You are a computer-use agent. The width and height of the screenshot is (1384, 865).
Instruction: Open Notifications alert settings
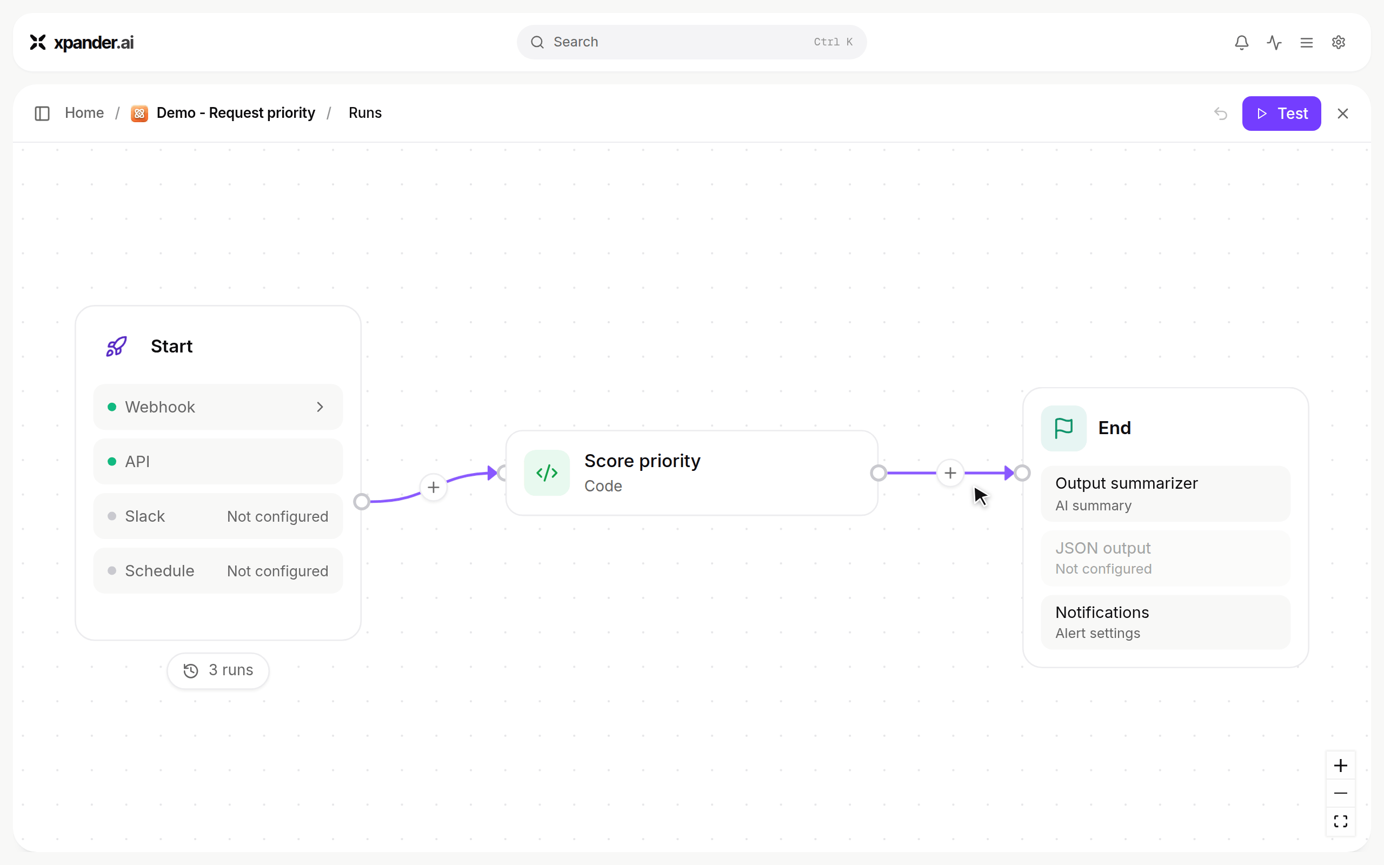pos(1166,622)
